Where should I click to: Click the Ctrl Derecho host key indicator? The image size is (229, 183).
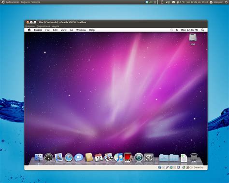point(196,168)
